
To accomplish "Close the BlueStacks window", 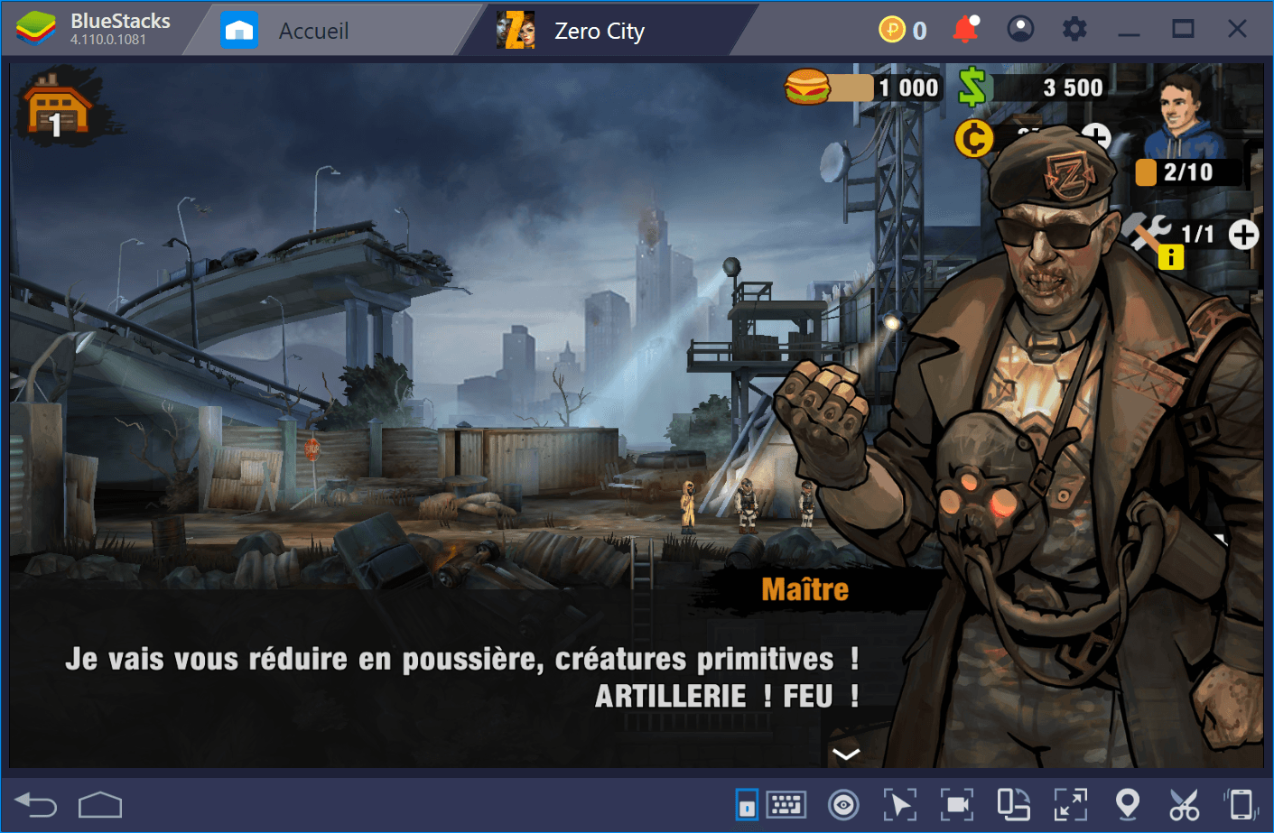I will [x=1237, y=30].
